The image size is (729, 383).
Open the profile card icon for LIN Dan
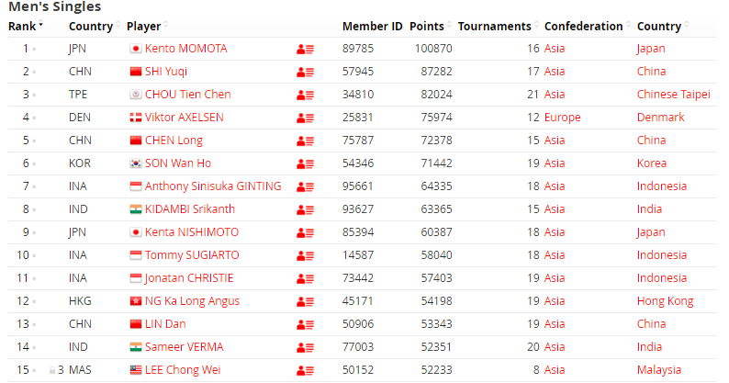click(x=305, y=324)
